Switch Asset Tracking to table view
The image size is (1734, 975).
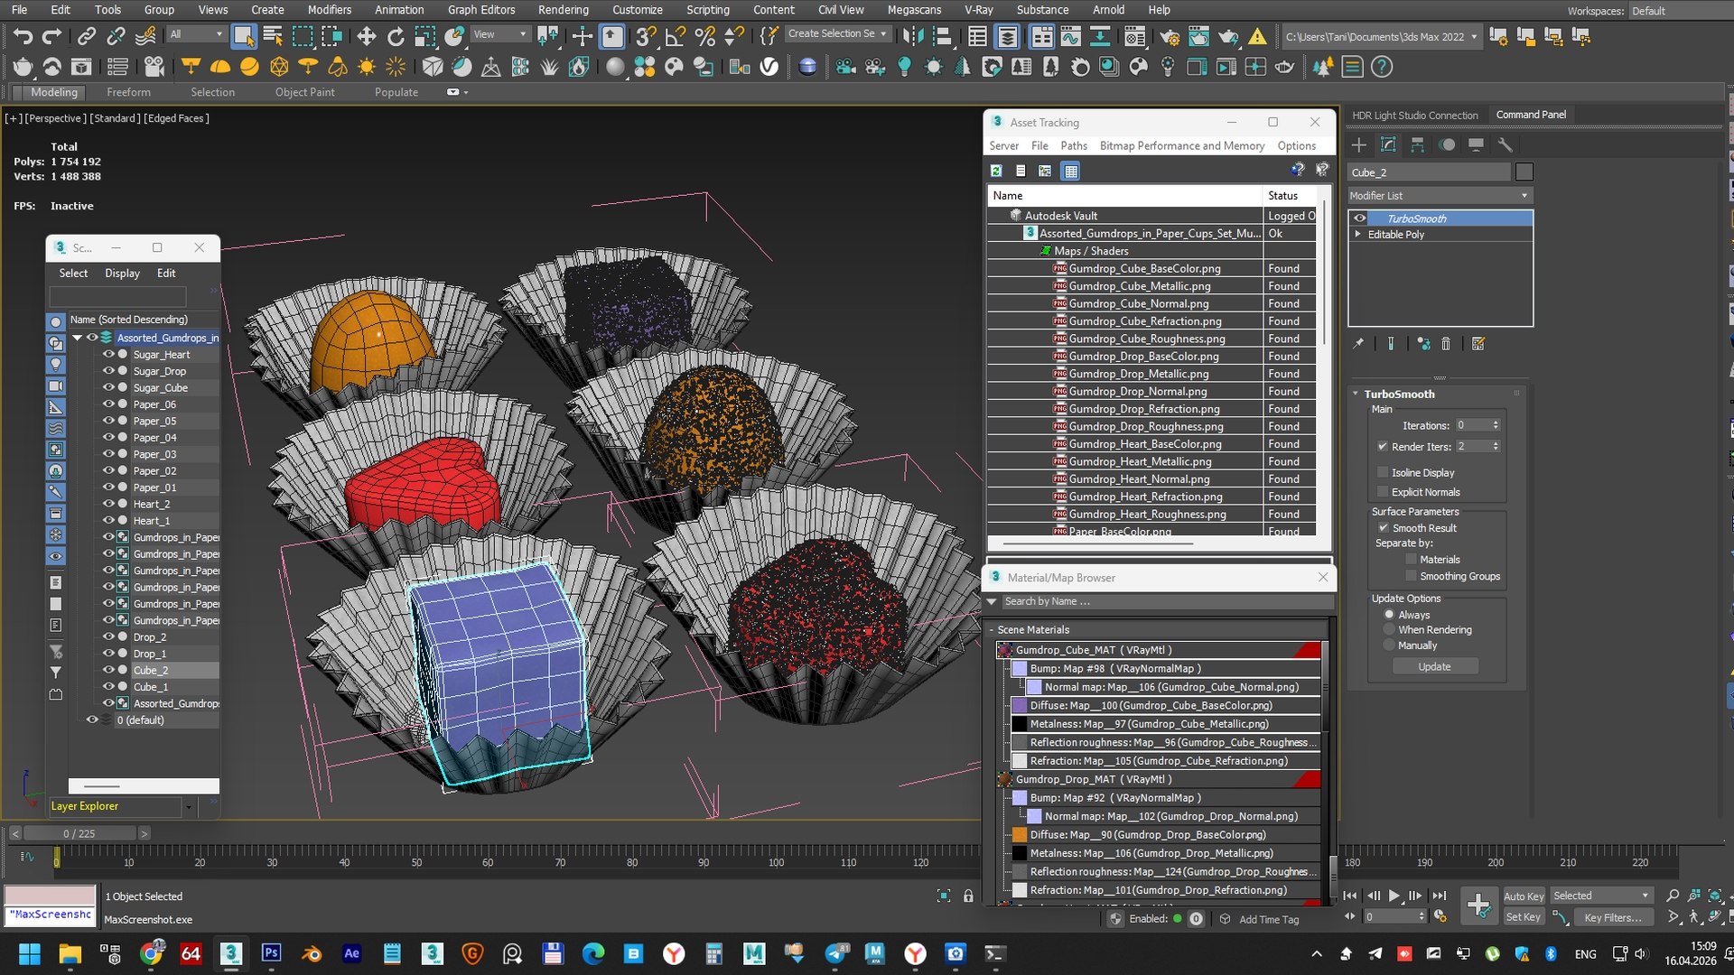click(1070, 171)
